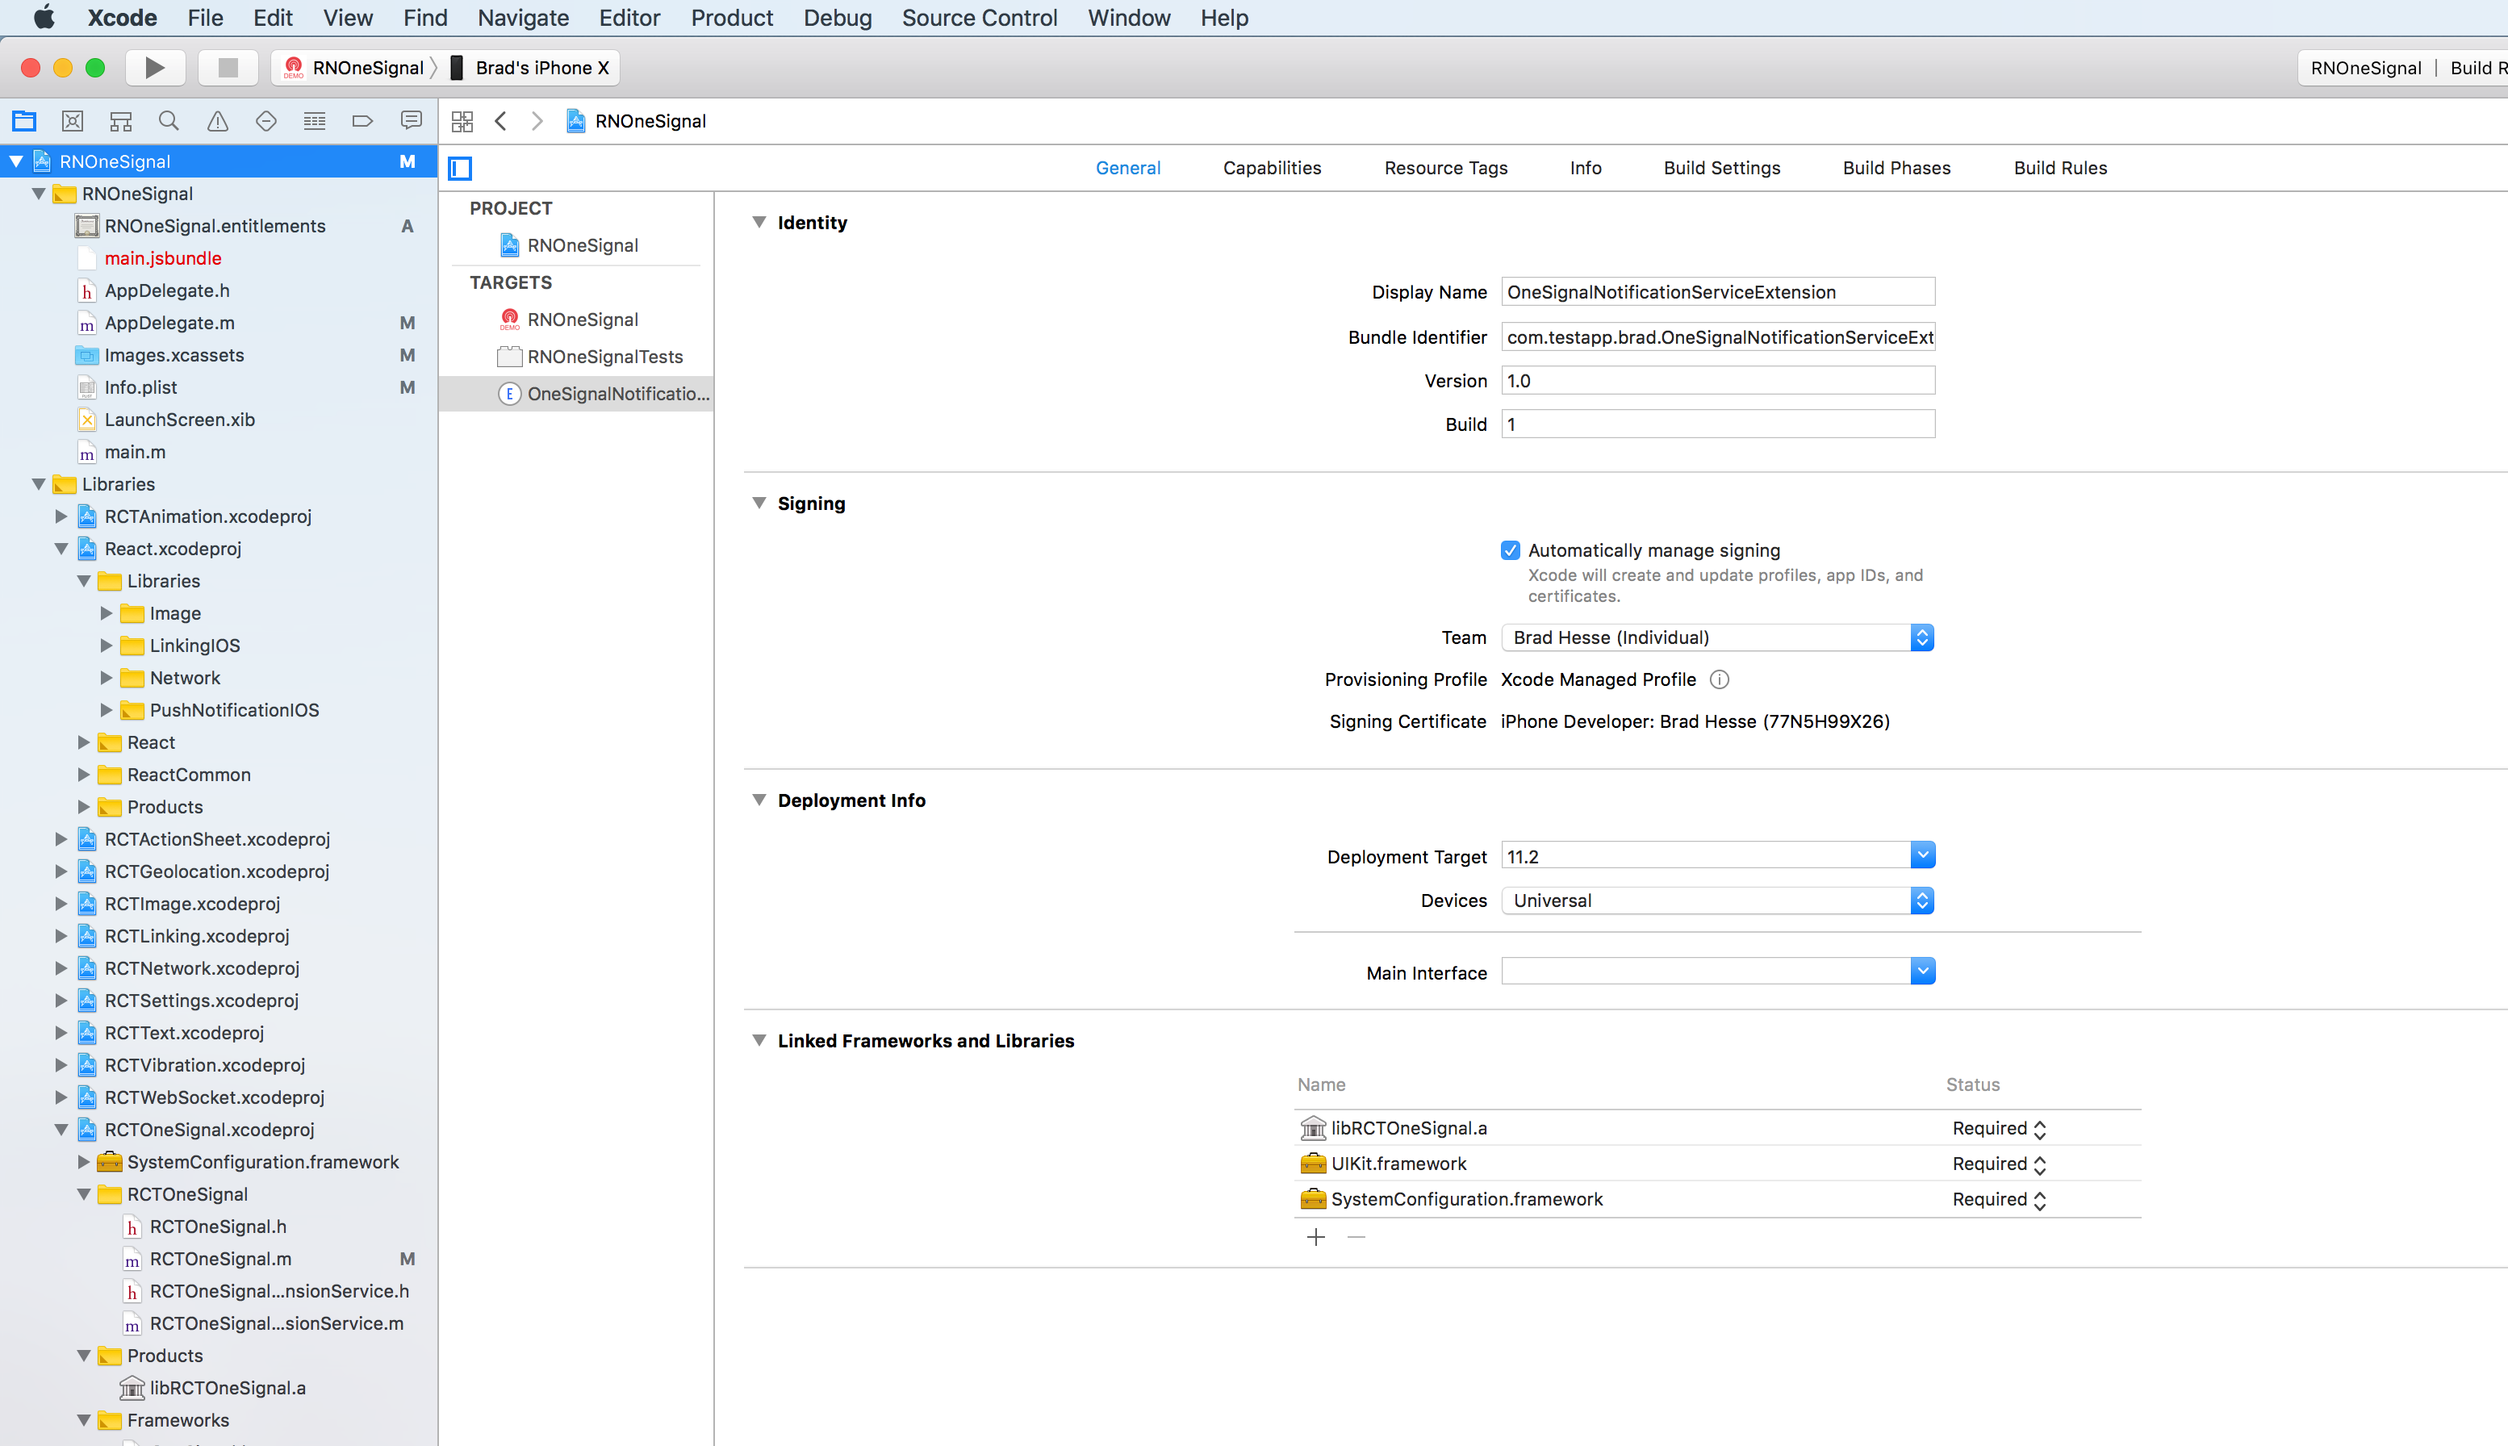The image size is (2508, 1446).
Task: Open the Devices dropdown
Action: pyautogui.click(x=1718, y=901)
